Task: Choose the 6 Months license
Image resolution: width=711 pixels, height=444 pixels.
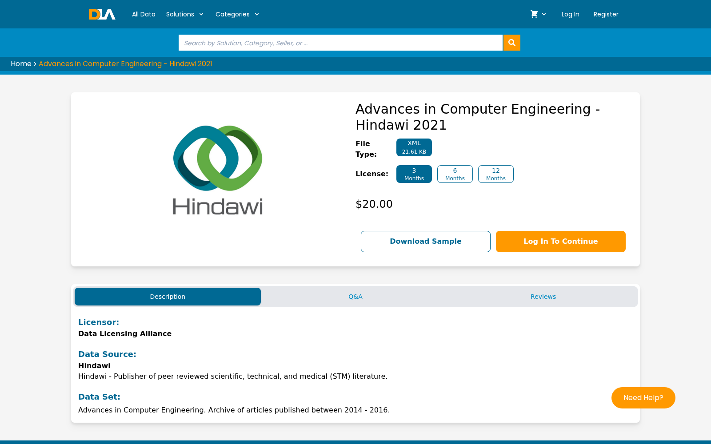Action: [455, 174]
